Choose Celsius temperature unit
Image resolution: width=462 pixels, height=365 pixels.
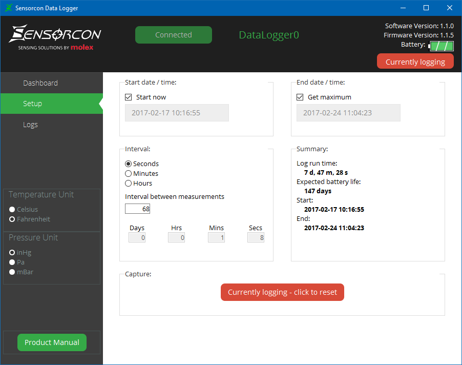click(x=12, y=209)
